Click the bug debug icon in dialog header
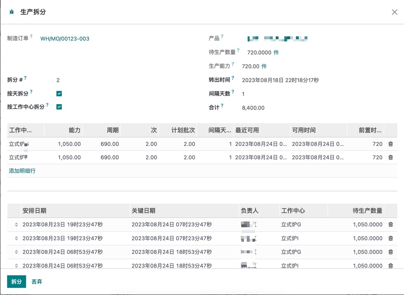This screenshot has height=295, width=404. tap(12, 12)
